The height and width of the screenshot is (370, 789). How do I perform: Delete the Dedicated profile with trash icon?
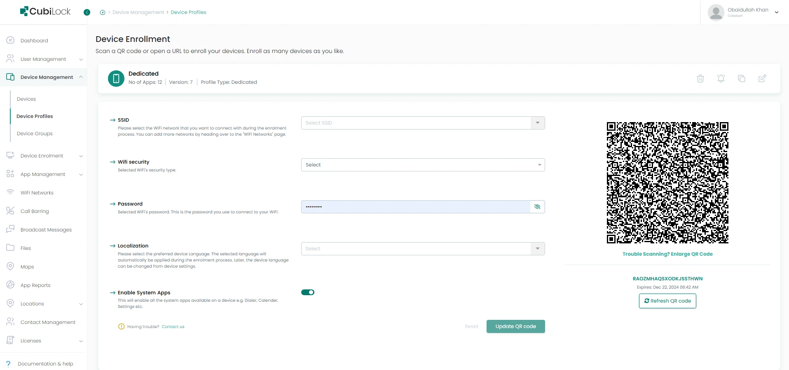(x=700, y=79)
